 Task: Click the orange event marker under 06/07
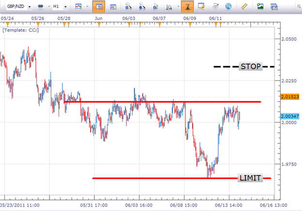(160, 24)
